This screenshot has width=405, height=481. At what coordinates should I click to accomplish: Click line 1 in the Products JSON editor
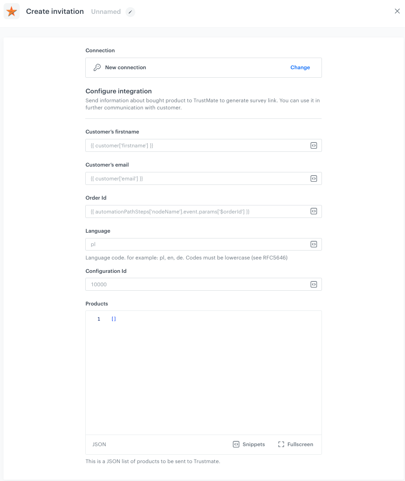click(x=114, y=318)
